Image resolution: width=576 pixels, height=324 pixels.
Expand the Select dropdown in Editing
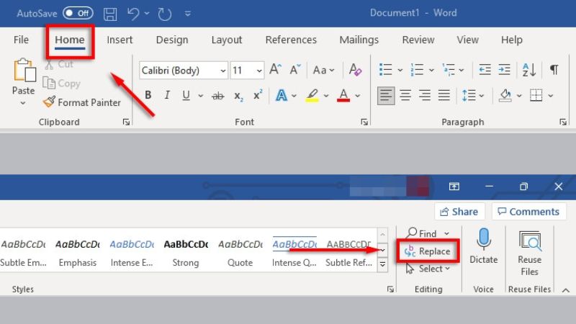(428, 269)
